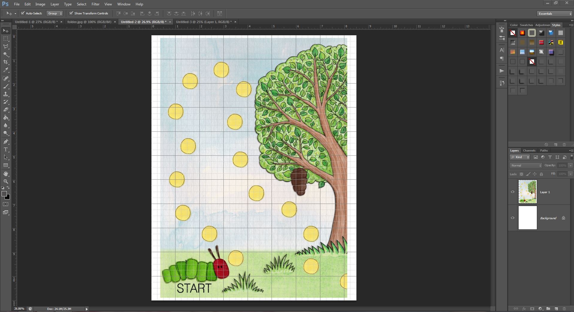This screenshot has width=574, height=312.
Task: Select the Move tool in the toolbox
Action: tap(6, 31)
